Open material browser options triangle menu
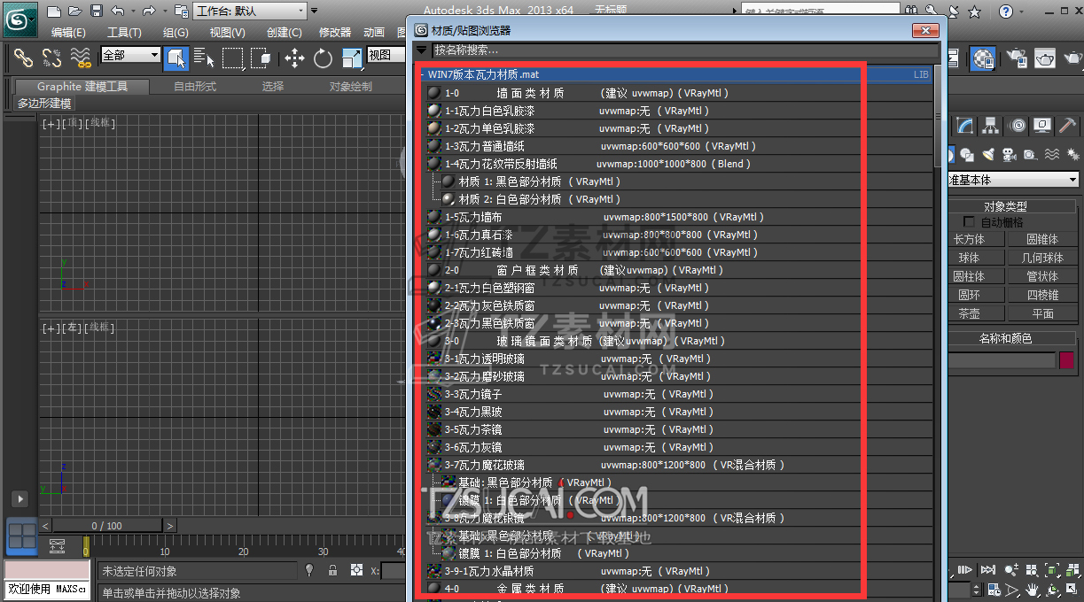 pyautogui.click(x=422, y=50)
